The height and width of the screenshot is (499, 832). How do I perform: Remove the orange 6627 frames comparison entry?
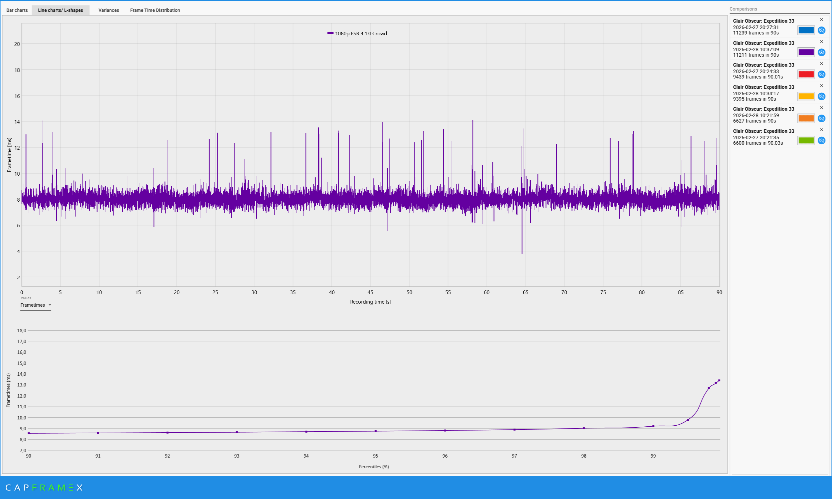pos(821,108)
